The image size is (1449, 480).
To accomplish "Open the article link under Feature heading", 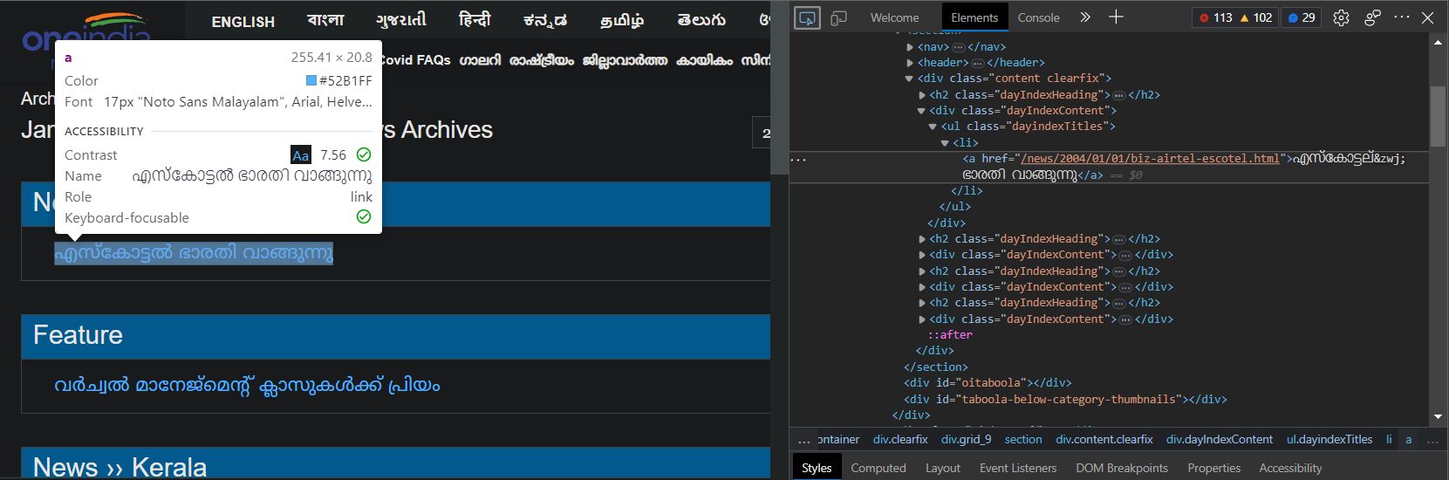I will (x=247, y=385).
